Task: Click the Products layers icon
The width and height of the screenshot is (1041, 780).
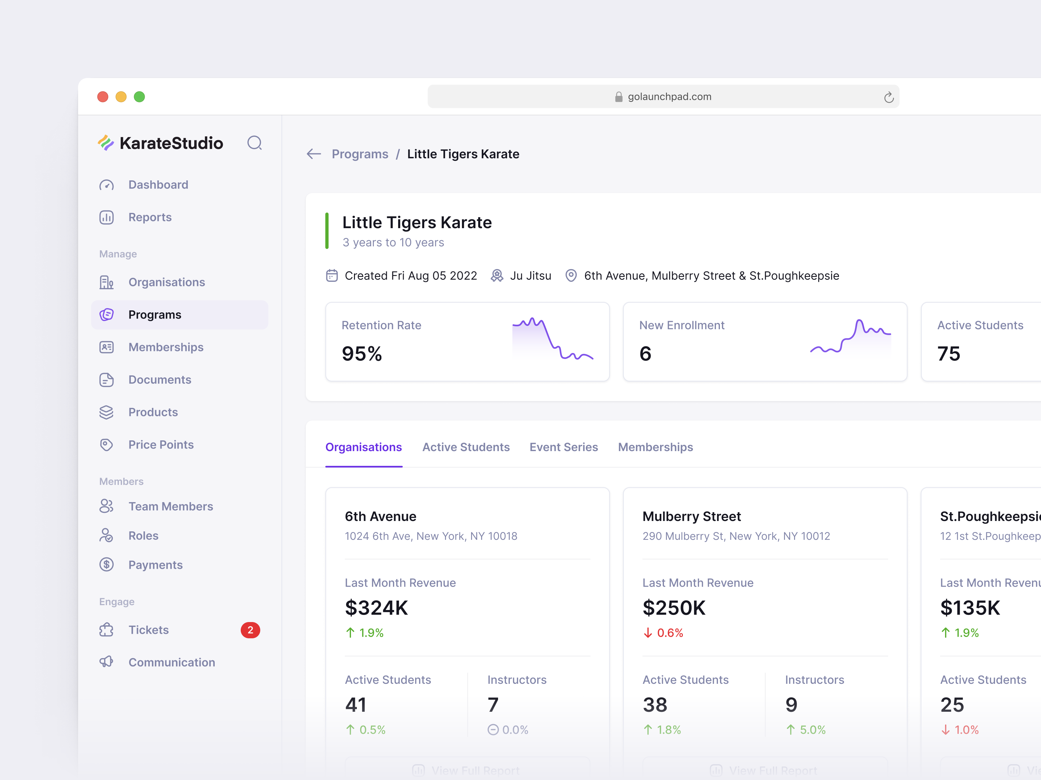Action: (x=106, y=412)
